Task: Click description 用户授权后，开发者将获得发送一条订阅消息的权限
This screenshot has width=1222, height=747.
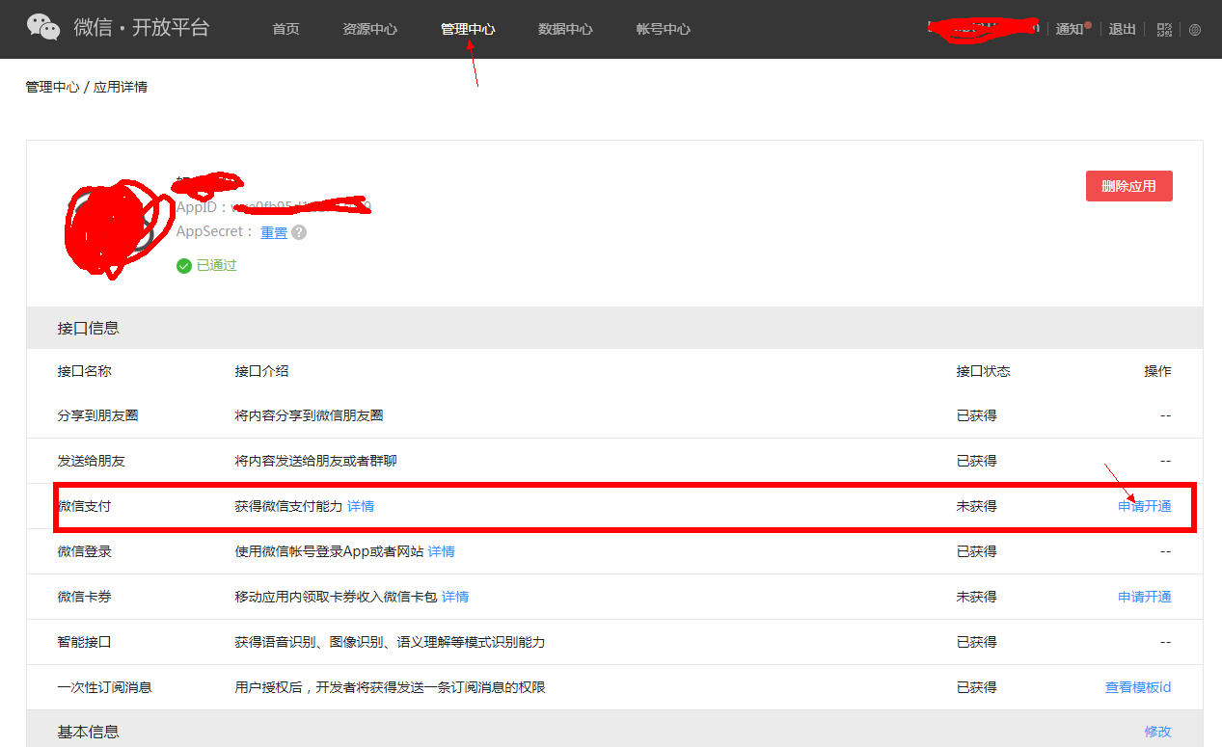Action: 391,687
